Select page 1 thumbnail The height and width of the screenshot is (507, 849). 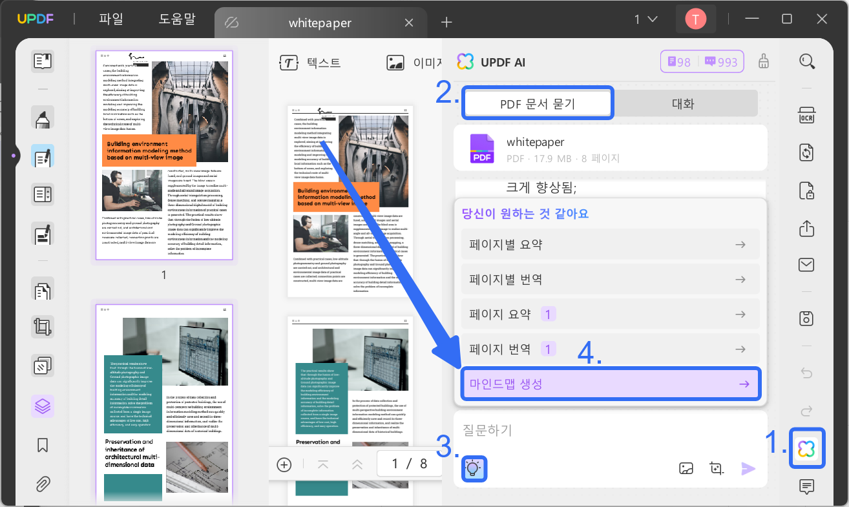(x=164, y=156)
